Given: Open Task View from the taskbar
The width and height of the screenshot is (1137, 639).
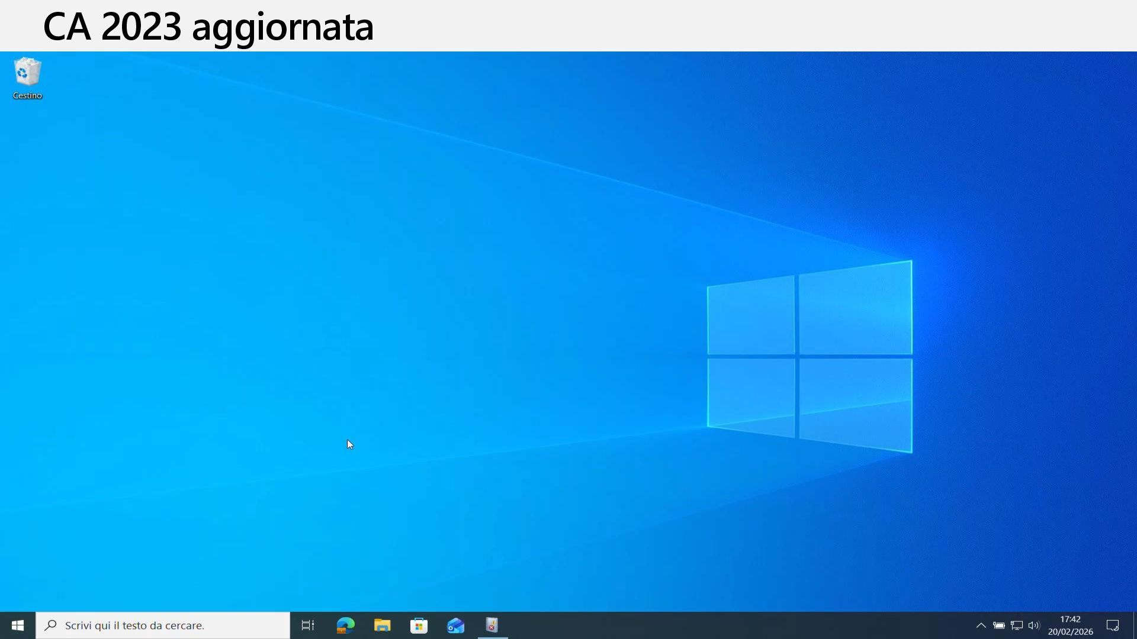Looking at the screenshot, I should pyautogui.click(x=308, y=625).
